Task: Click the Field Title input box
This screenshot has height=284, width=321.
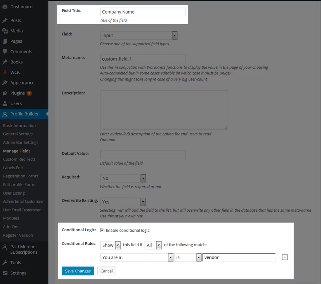Action: point(143,12)
